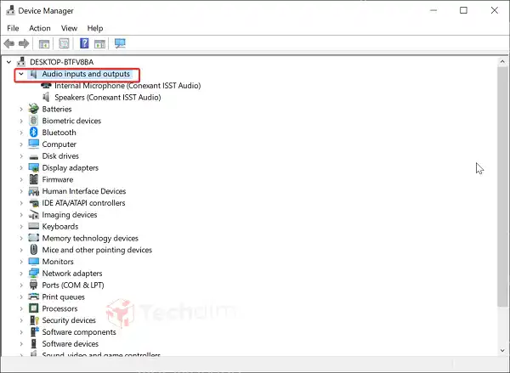Expand the Processors chevron
This screenshot has height=373, width=510.
[x=21, y=308]
